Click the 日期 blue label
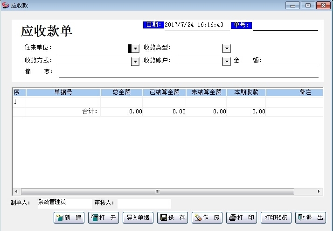The image size is (333, 231). [x=153, y=25]
